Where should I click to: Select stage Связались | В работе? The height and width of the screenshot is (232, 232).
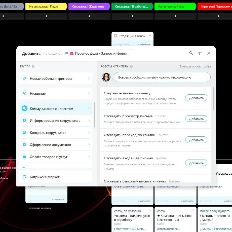pos(132,7)
